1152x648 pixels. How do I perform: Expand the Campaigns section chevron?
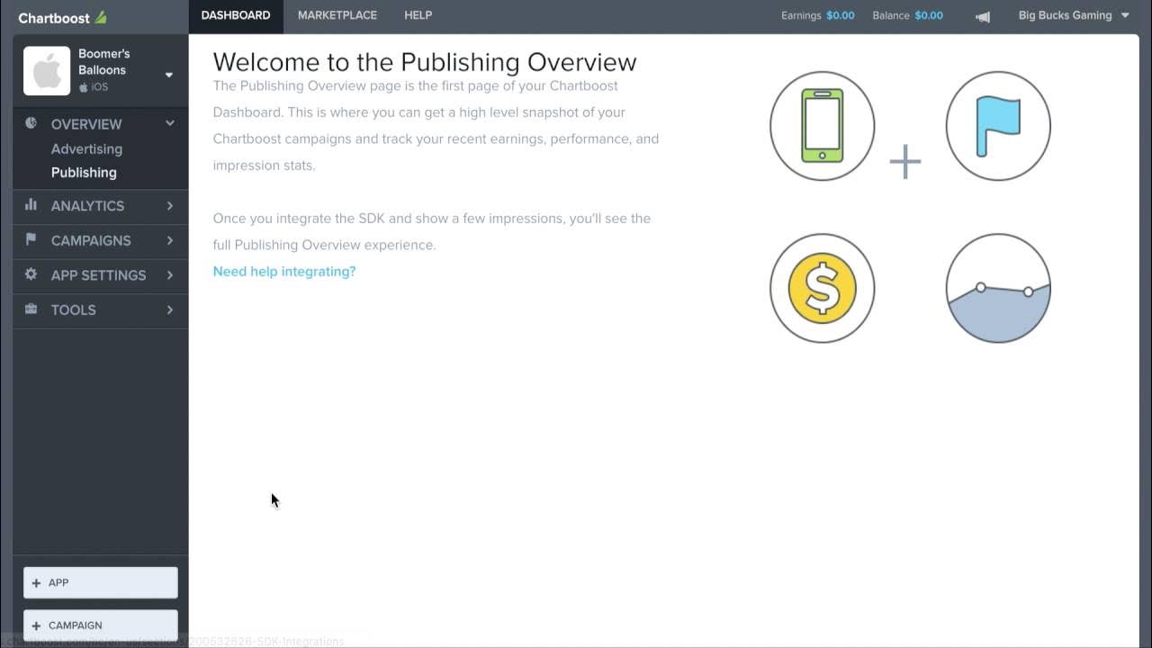tap(170, 240)
